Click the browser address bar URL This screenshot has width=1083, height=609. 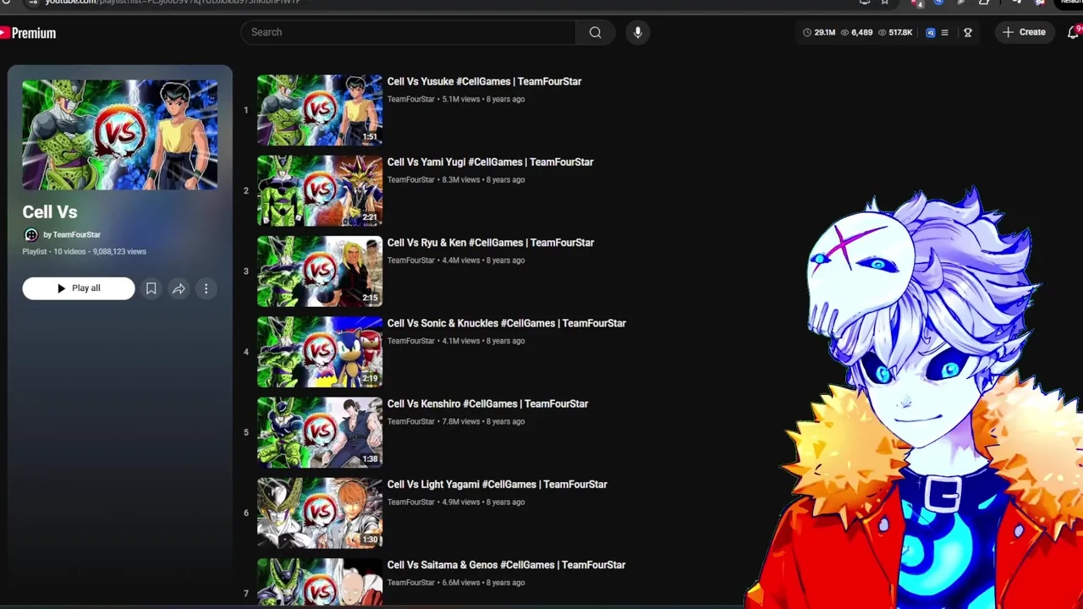pyautogui.click(x=173, y=3)
